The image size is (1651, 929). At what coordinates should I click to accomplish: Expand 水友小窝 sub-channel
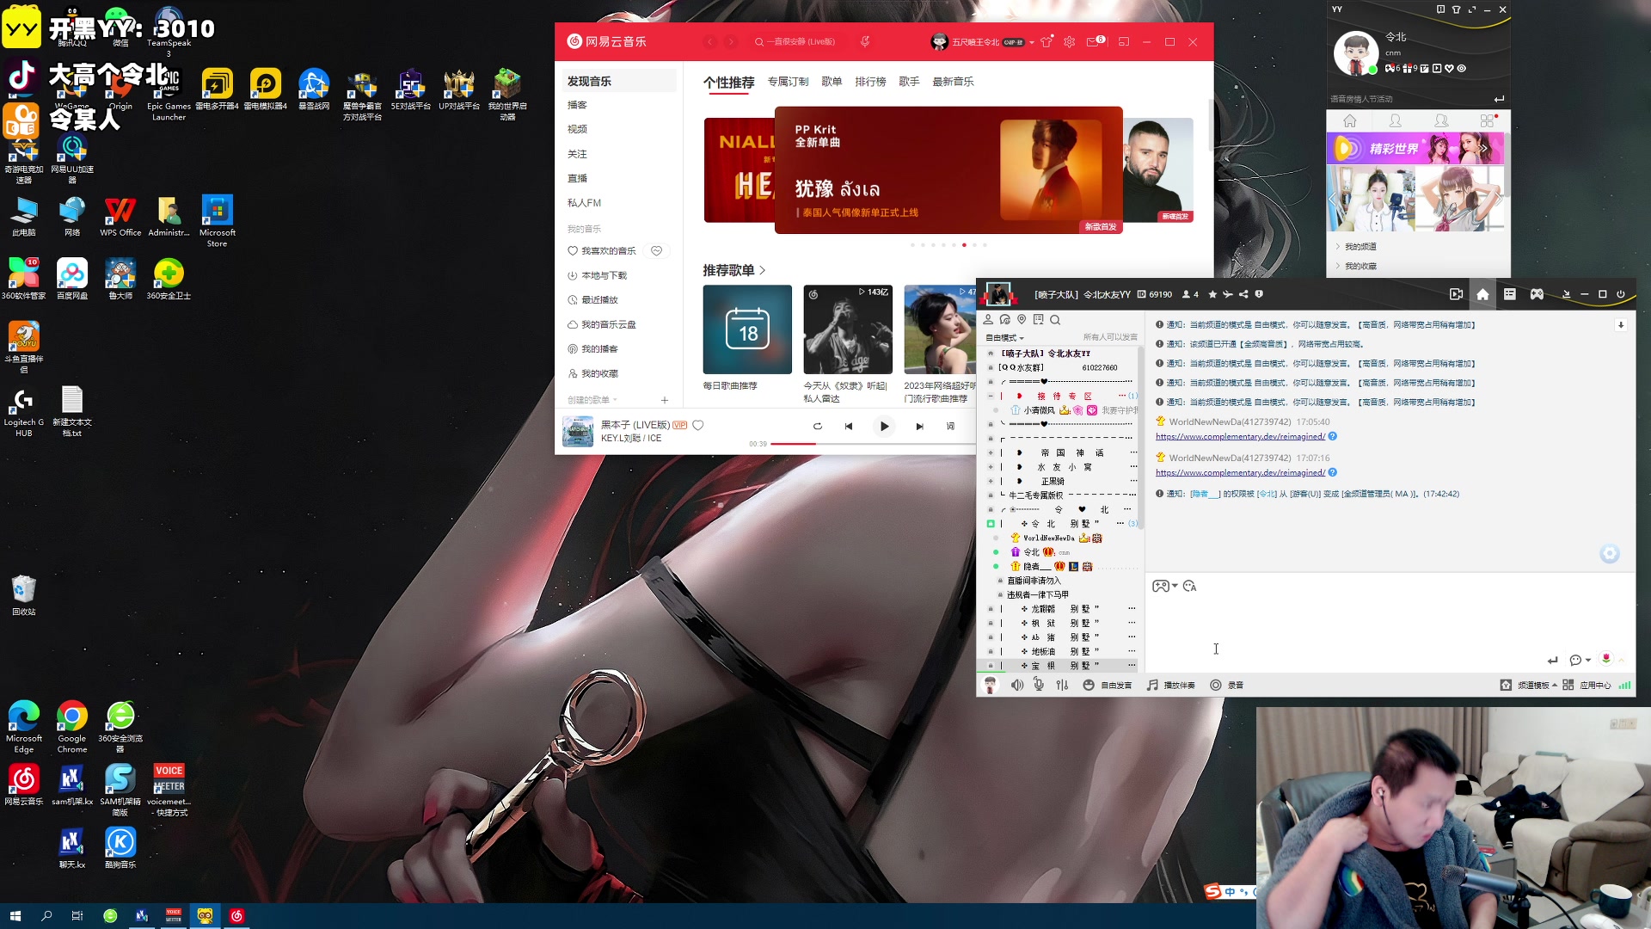[991, 467]
